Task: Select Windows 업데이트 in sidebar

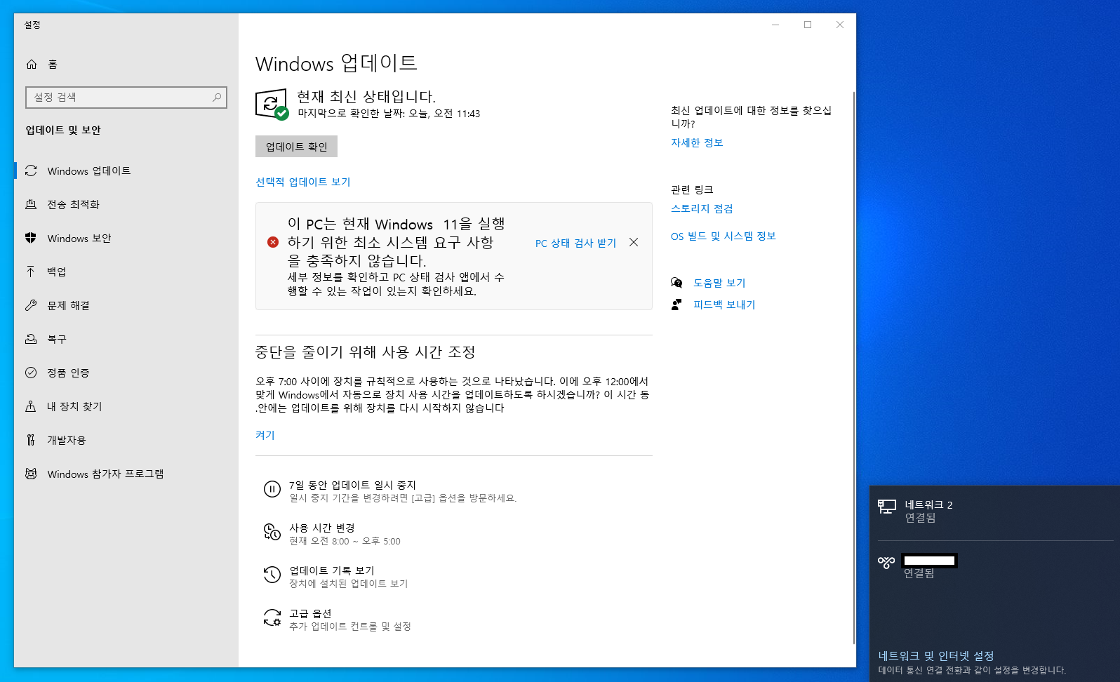Action: pos(126,170)
